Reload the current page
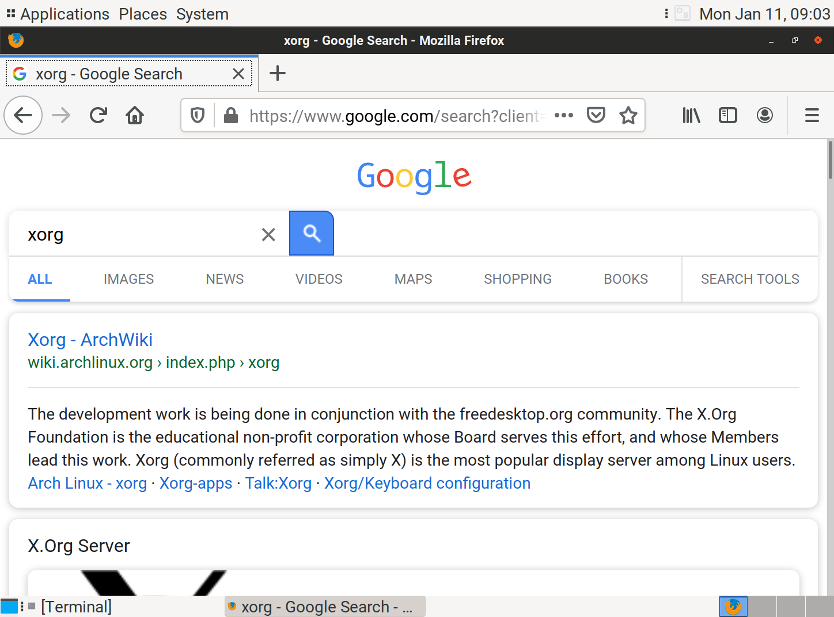 [x=98, y=116]
